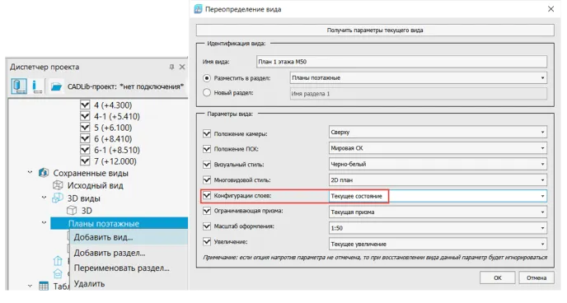This screenshot has width=567, height=303.
Task: Click the Имя вида text field
Action: [401, 62]
